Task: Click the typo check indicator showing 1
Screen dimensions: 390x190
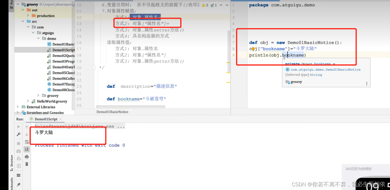Action: (214, 5)
